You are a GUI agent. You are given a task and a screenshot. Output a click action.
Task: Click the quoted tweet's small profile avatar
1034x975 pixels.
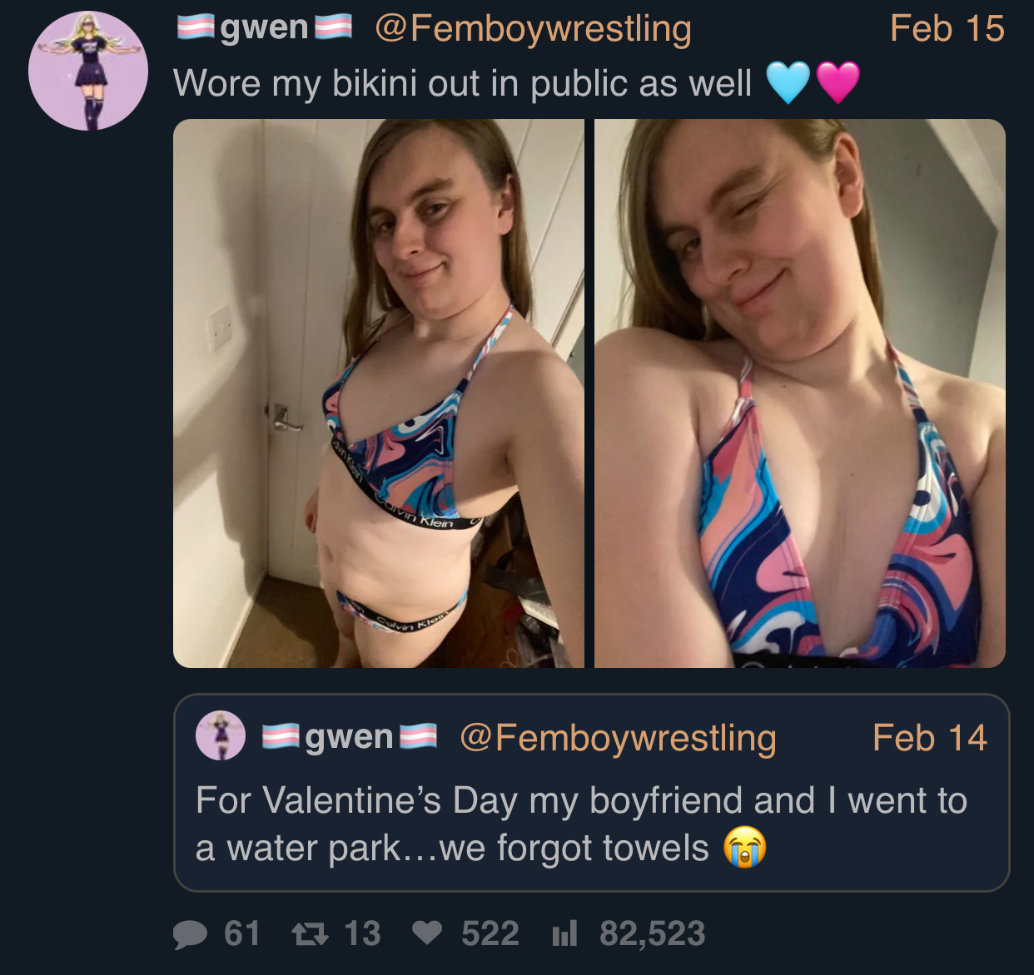[221, 735]
